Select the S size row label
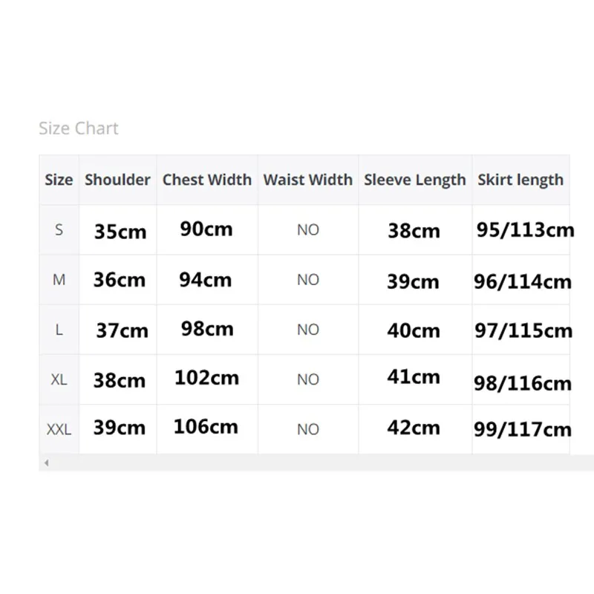 click(x=59, y=230)
